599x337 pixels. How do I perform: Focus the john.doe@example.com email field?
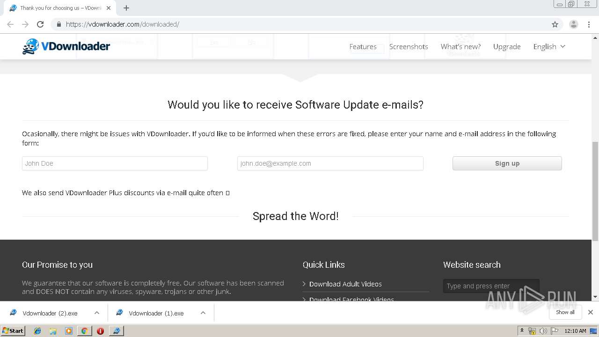click(x=330, y=163)
